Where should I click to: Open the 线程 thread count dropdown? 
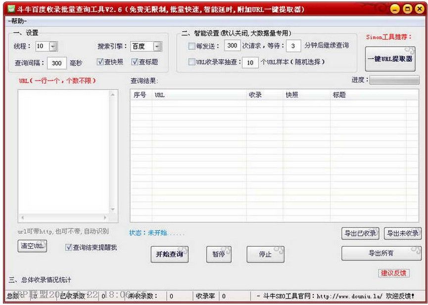tap(53, 45)
